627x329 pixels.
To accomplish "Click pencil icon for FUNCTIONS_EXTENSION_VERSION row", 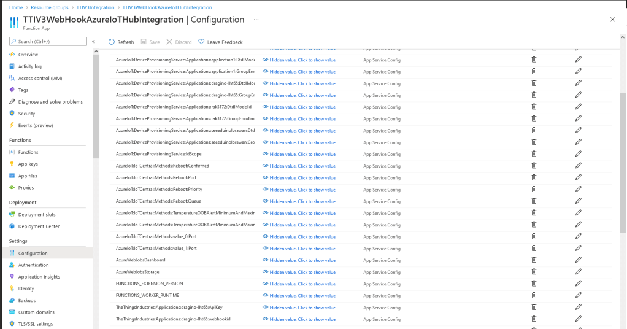I will pyautogui.click(x=578, y=284).
